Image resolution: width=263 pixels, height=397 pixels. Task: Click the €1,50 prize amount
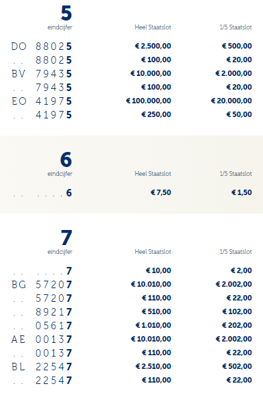click(x=242, y=192)
